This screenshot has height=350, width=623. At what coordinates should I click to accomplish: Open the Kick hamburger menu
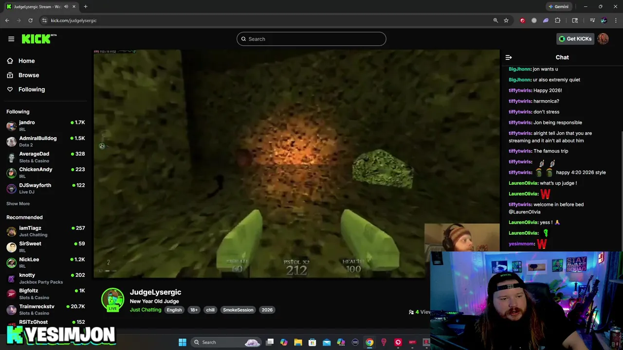11,39
